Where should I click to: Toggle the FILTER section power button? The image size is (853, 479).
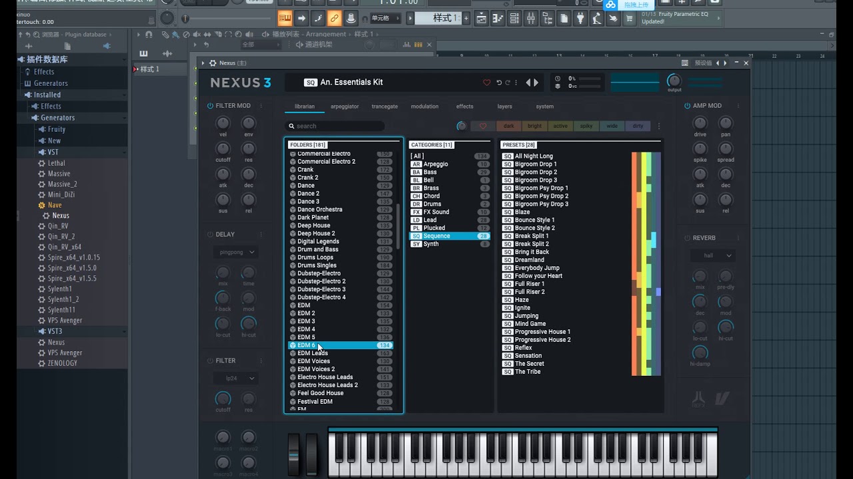click(x=210, y=361)
